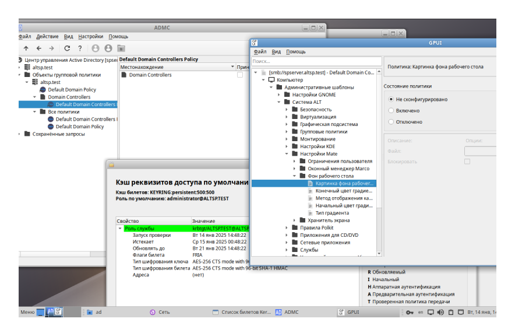515x336 pixels.
Task: Select 'Оконный менеджер Marco' folder
Action: (x=338, y=169)
